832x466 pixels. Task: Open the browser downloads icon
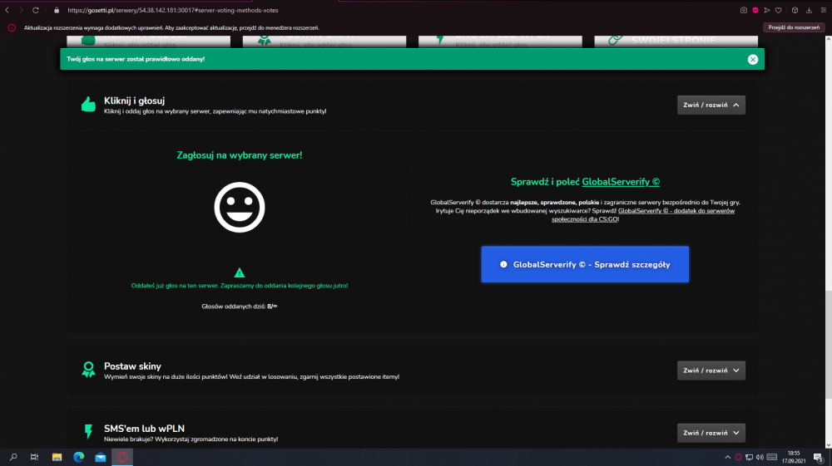(810, 10)
